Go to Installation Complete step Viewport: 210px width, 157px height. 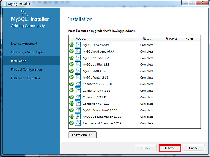tap(25, 78)
